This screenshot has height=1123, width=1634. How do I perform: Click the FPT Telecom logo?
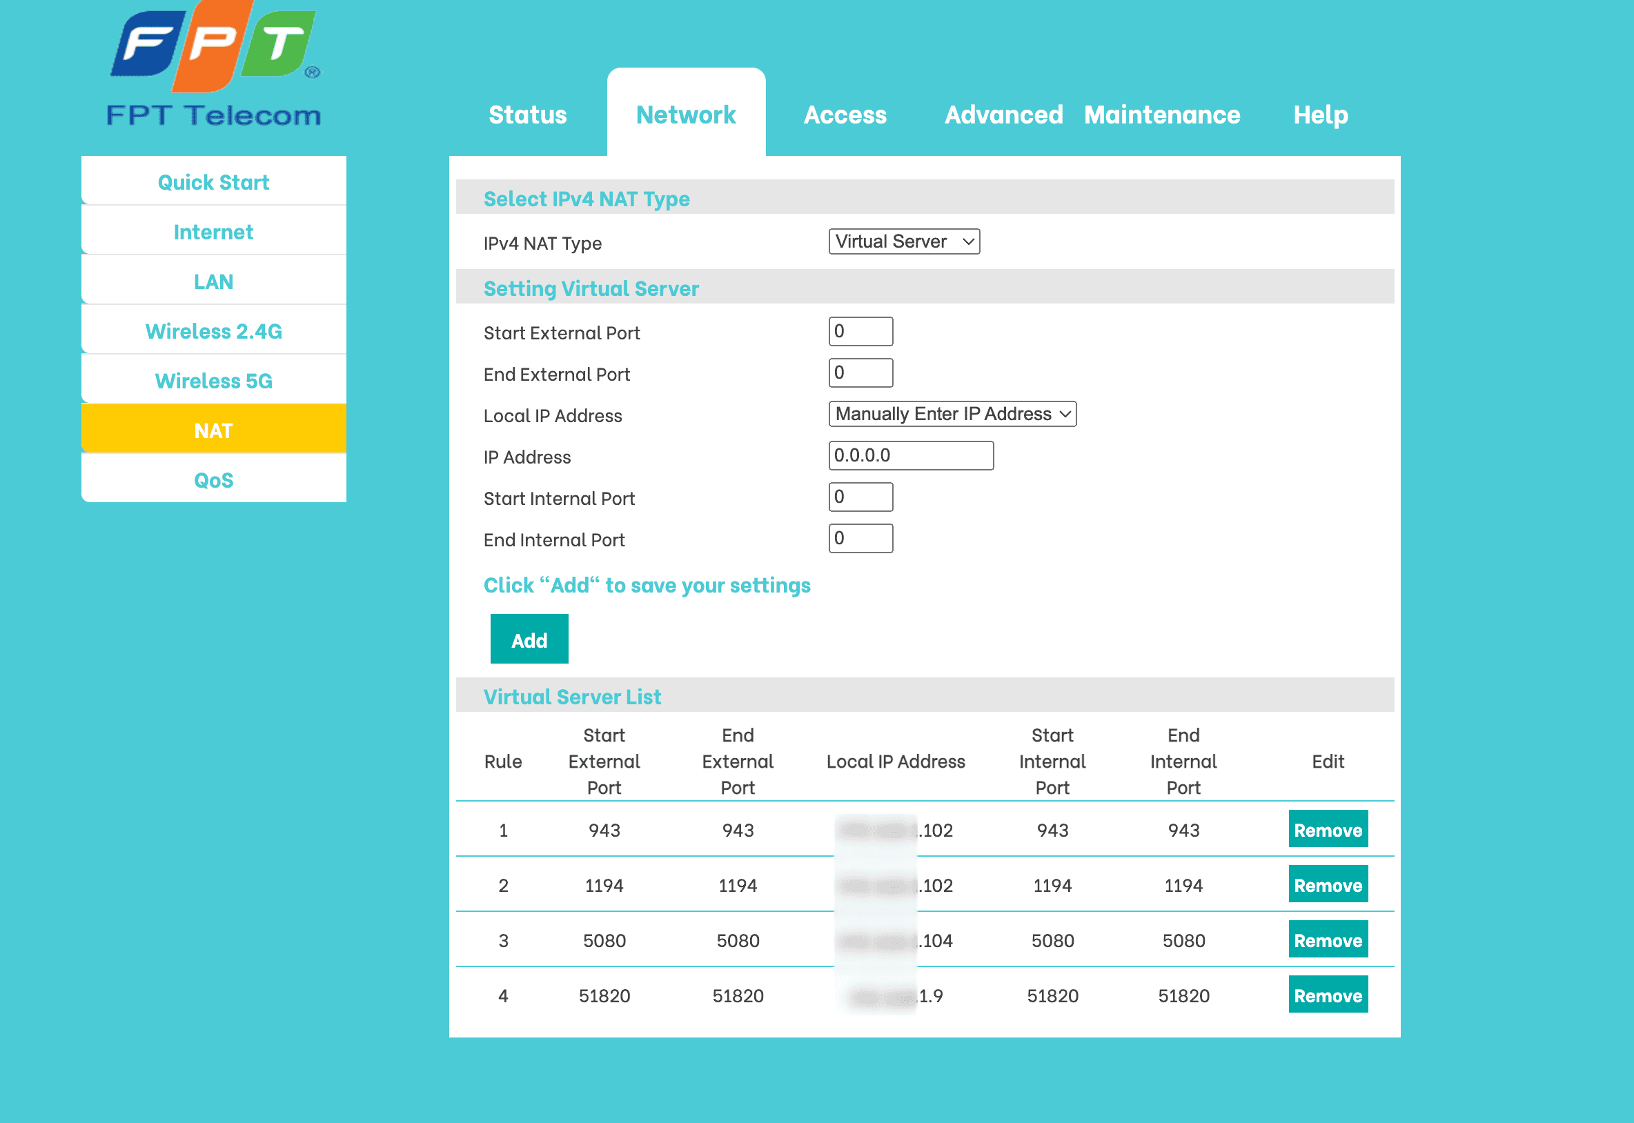(214, 65)
